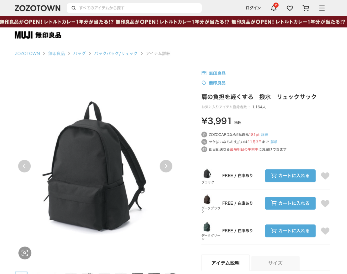Toggle favorite heart for ダークグリーン color
This screenshot has width=347, height=274.
325,231
